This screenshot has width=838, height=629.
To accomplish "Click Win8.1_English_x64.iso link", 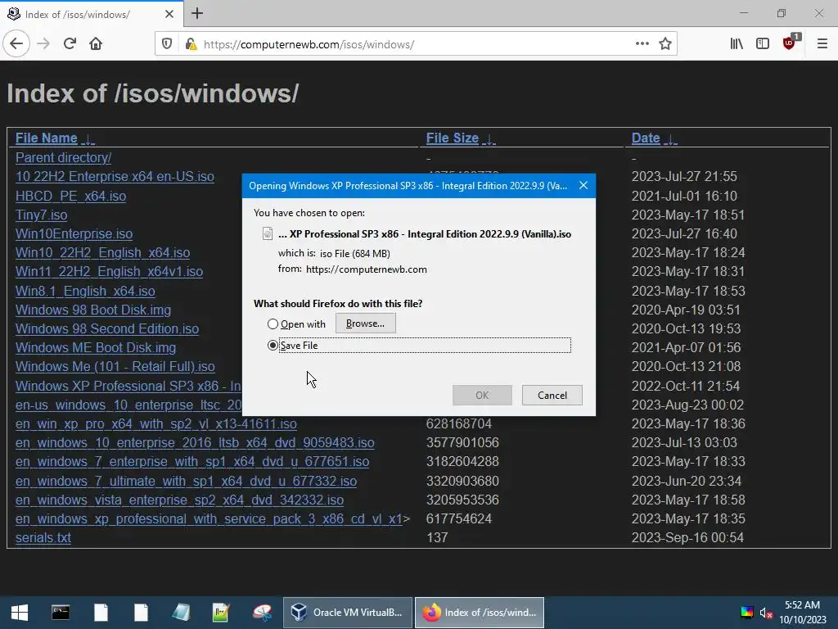I will [x=85, y=291].
